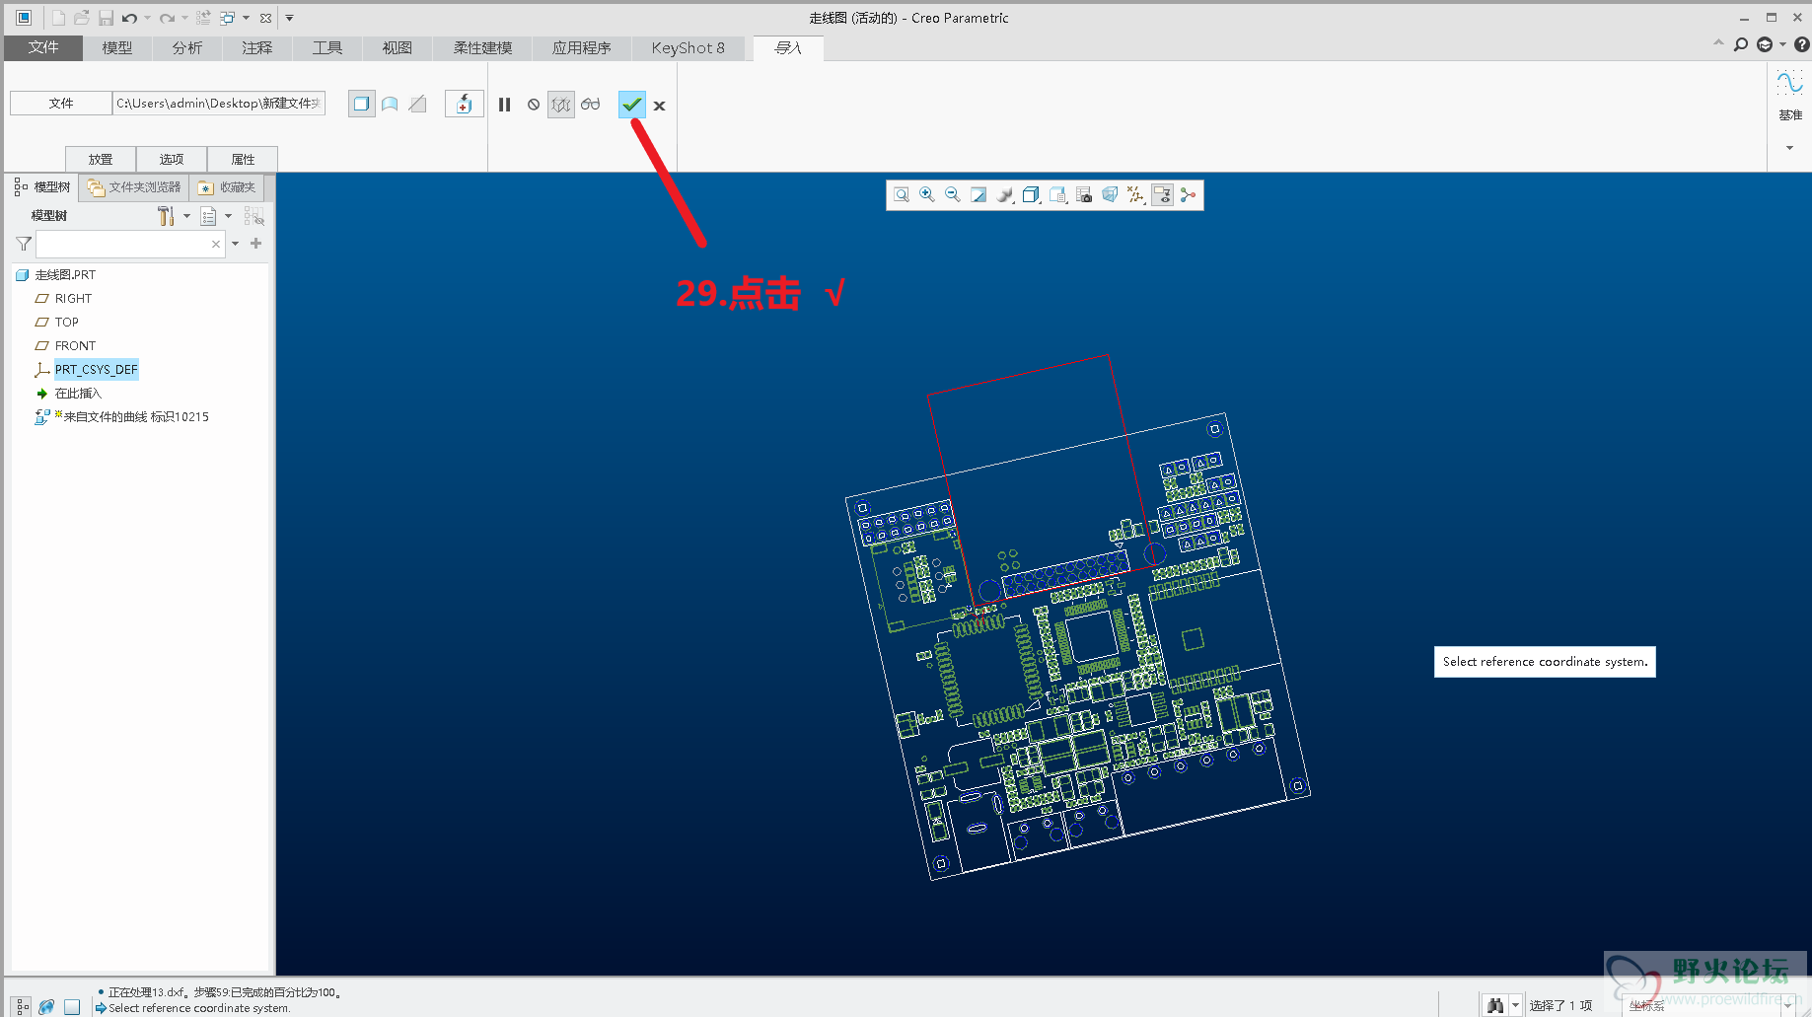Zoom in using the graphics toolbar

(927, 195)
